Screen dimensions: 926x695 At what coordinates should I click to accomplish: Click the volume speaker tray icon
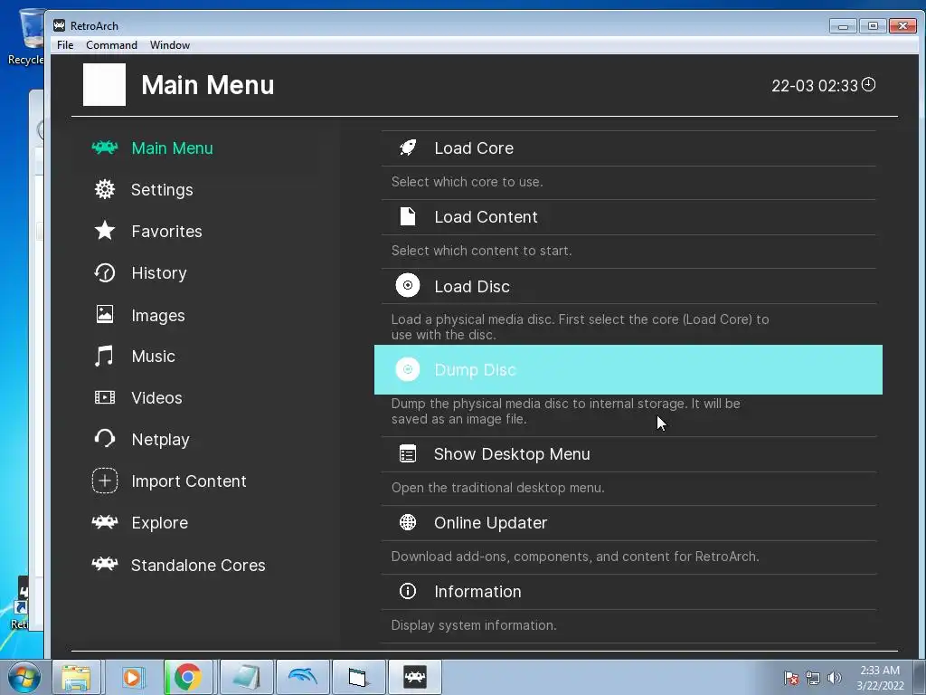coord(835,678)
